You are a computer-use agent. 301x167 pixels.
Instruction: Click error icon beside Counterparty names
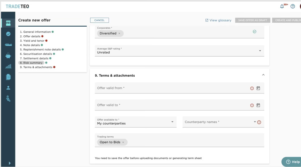259,122
